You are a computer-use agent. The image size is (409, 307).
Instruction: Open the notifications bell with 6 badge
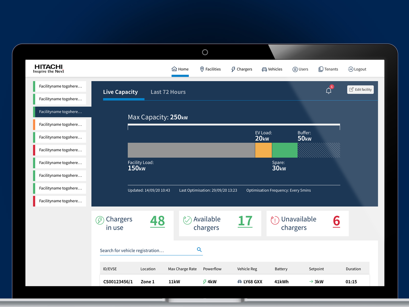tap(329, 90)
